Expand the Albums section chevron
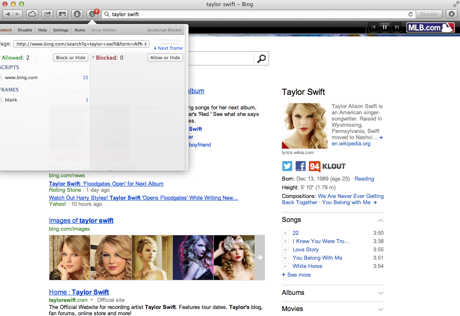This screenshot has height=316, width=460. point(381,293)
